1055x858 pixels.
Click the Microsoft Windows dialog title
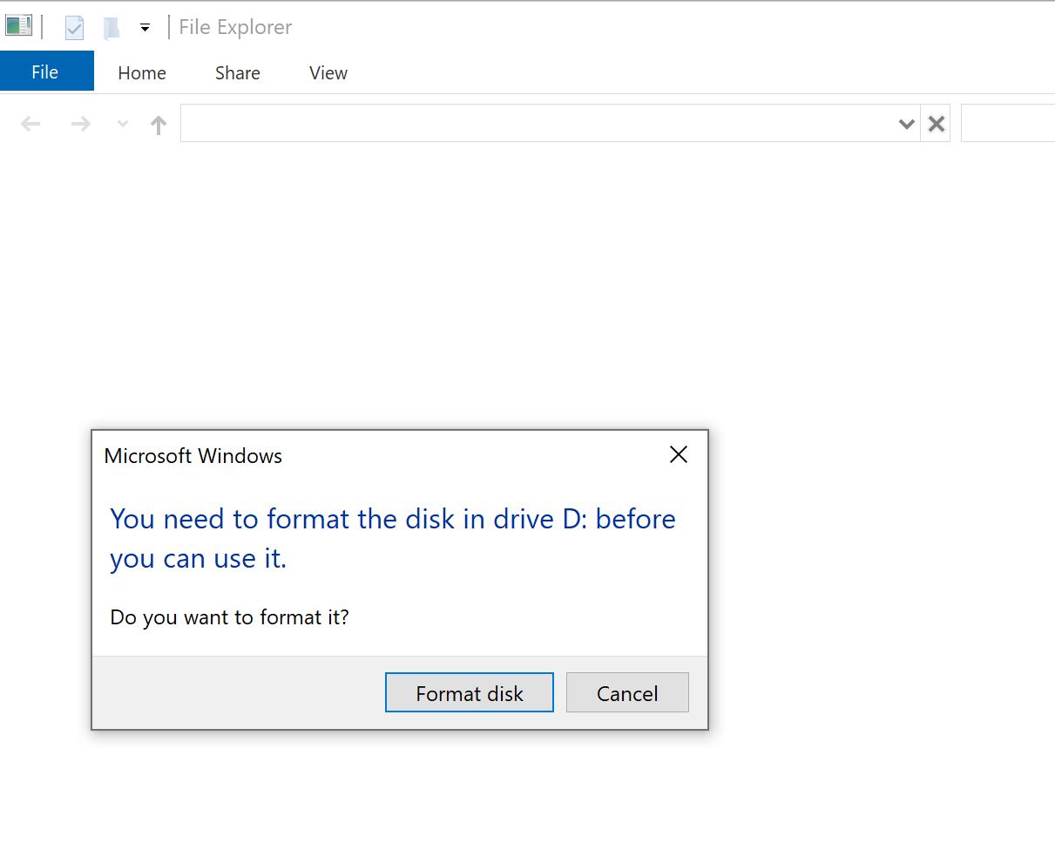[193, 455]
